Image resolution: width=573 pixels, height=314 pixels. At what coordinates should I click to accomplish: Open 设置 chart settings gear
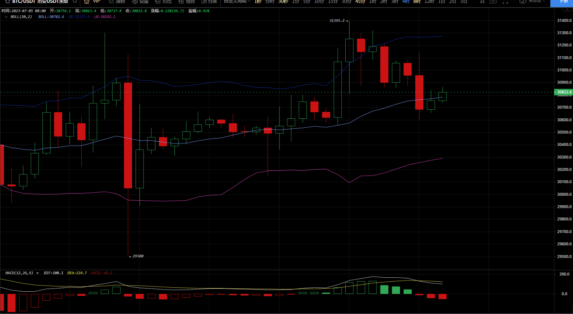click(141, 1)
